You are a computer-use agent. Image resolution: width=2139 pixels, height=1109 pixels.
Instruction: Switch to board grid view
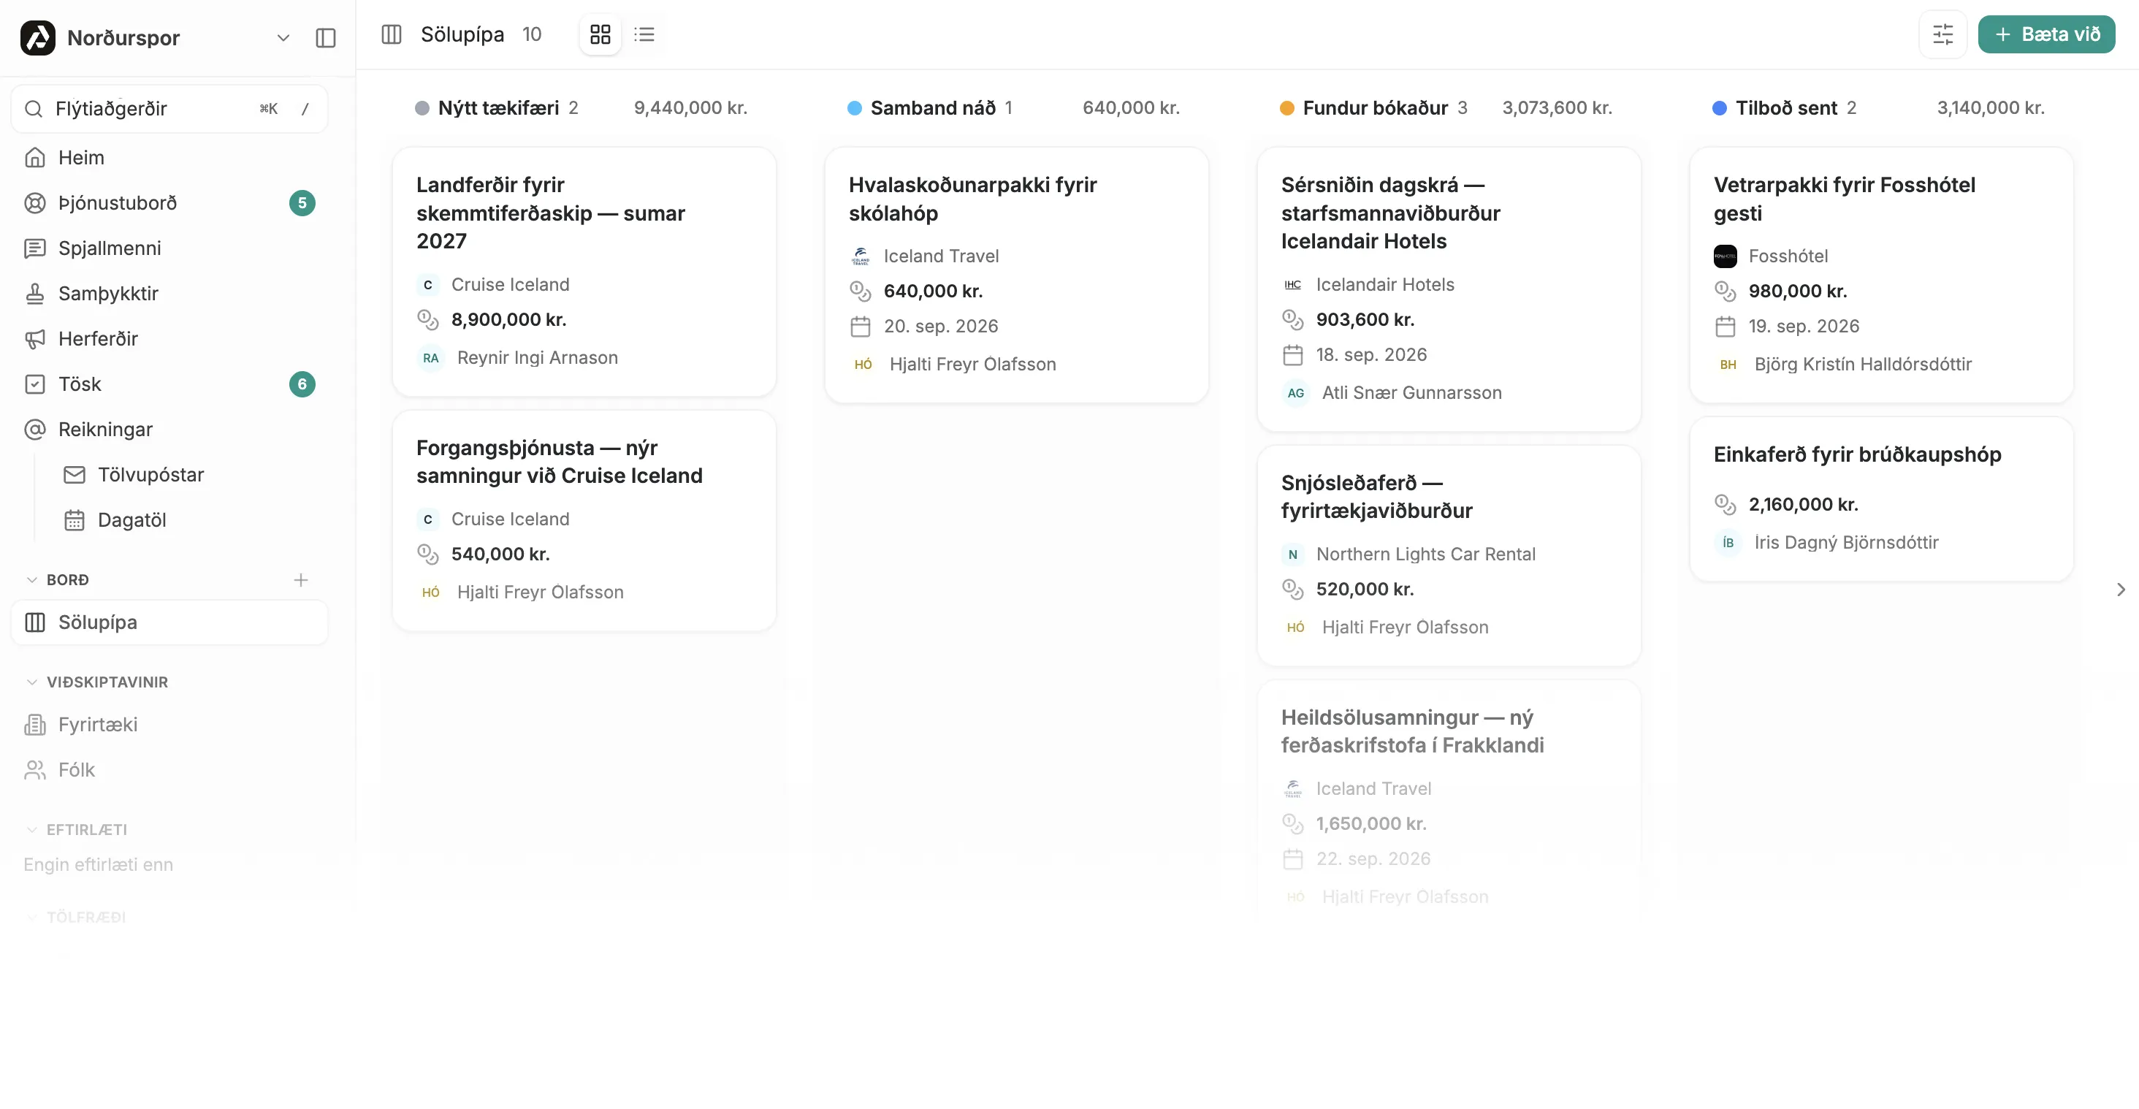[600, 34]
